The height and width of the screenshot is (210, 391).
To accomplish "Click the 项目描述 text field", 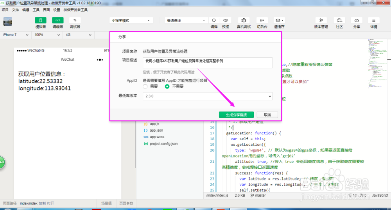I will [208, 63].
